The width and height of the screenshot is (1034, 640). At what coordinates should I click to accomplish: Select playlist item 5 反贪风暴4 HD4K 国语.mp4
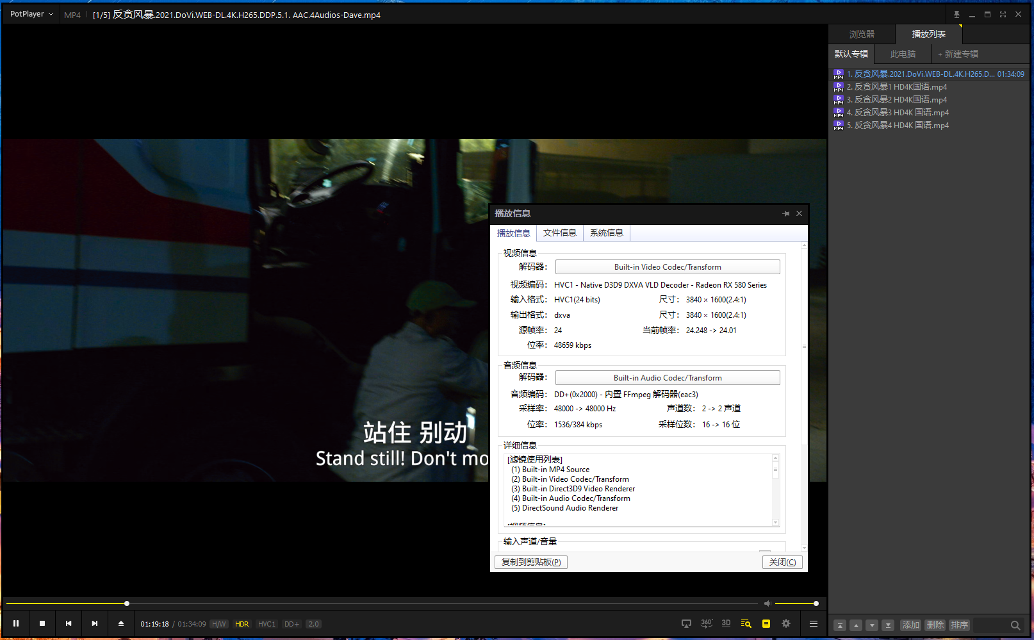(929, 125)
